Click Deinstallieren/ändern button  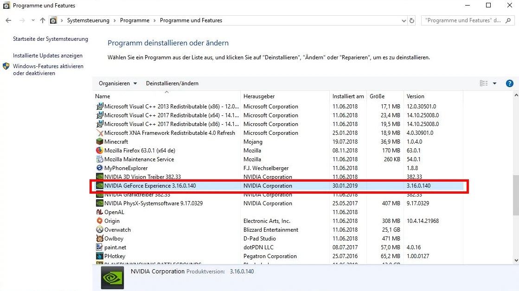[172, 83]
